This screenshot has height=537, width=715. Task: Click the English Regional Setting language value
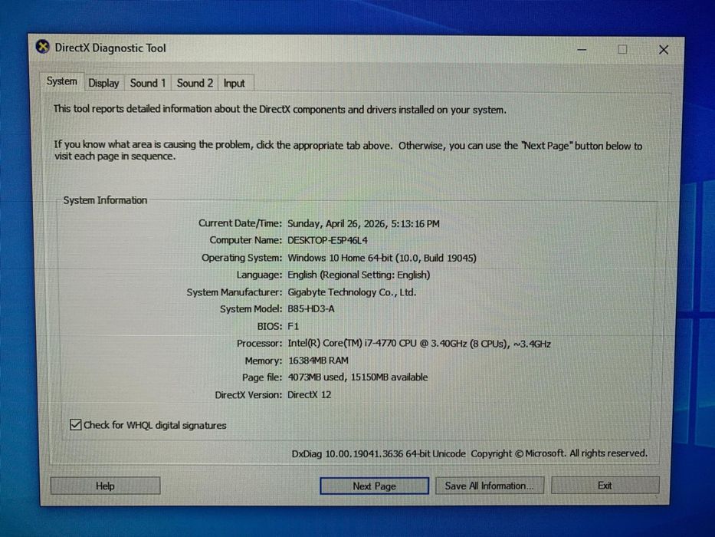pos(359,275)
